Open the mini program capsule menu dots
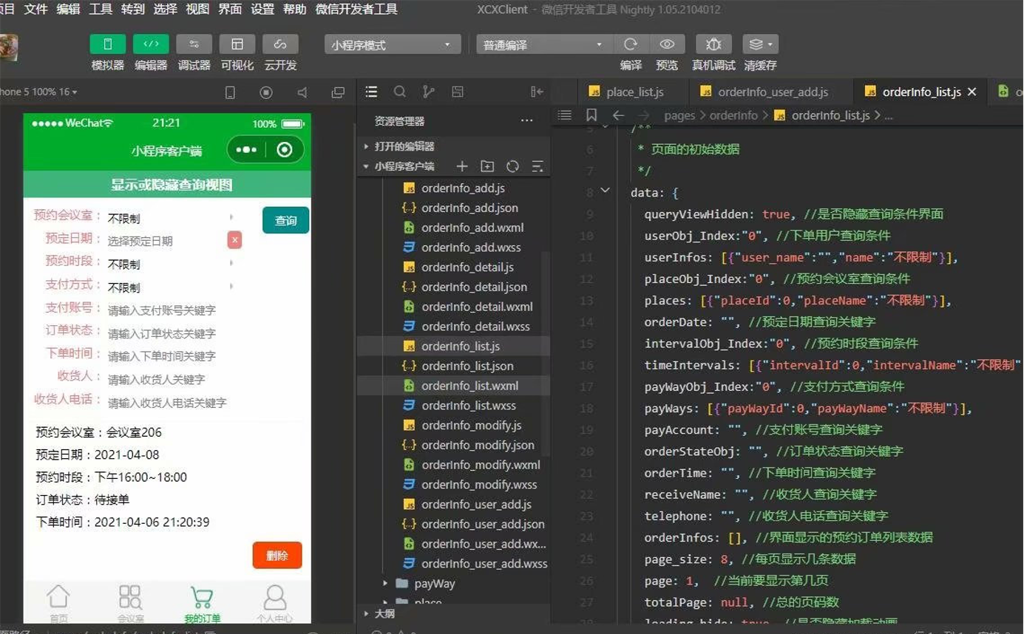Image resolution: width=1024 pixels, height=634 pixels. pyautogui.click(x=246, y=150)
